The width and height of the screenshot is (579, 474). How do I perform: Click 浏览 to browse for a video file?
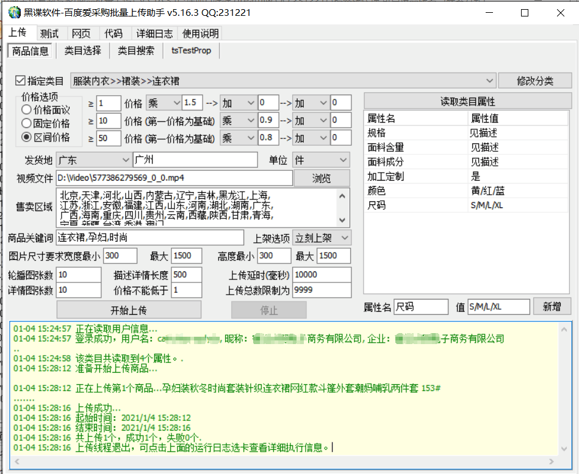322,178
